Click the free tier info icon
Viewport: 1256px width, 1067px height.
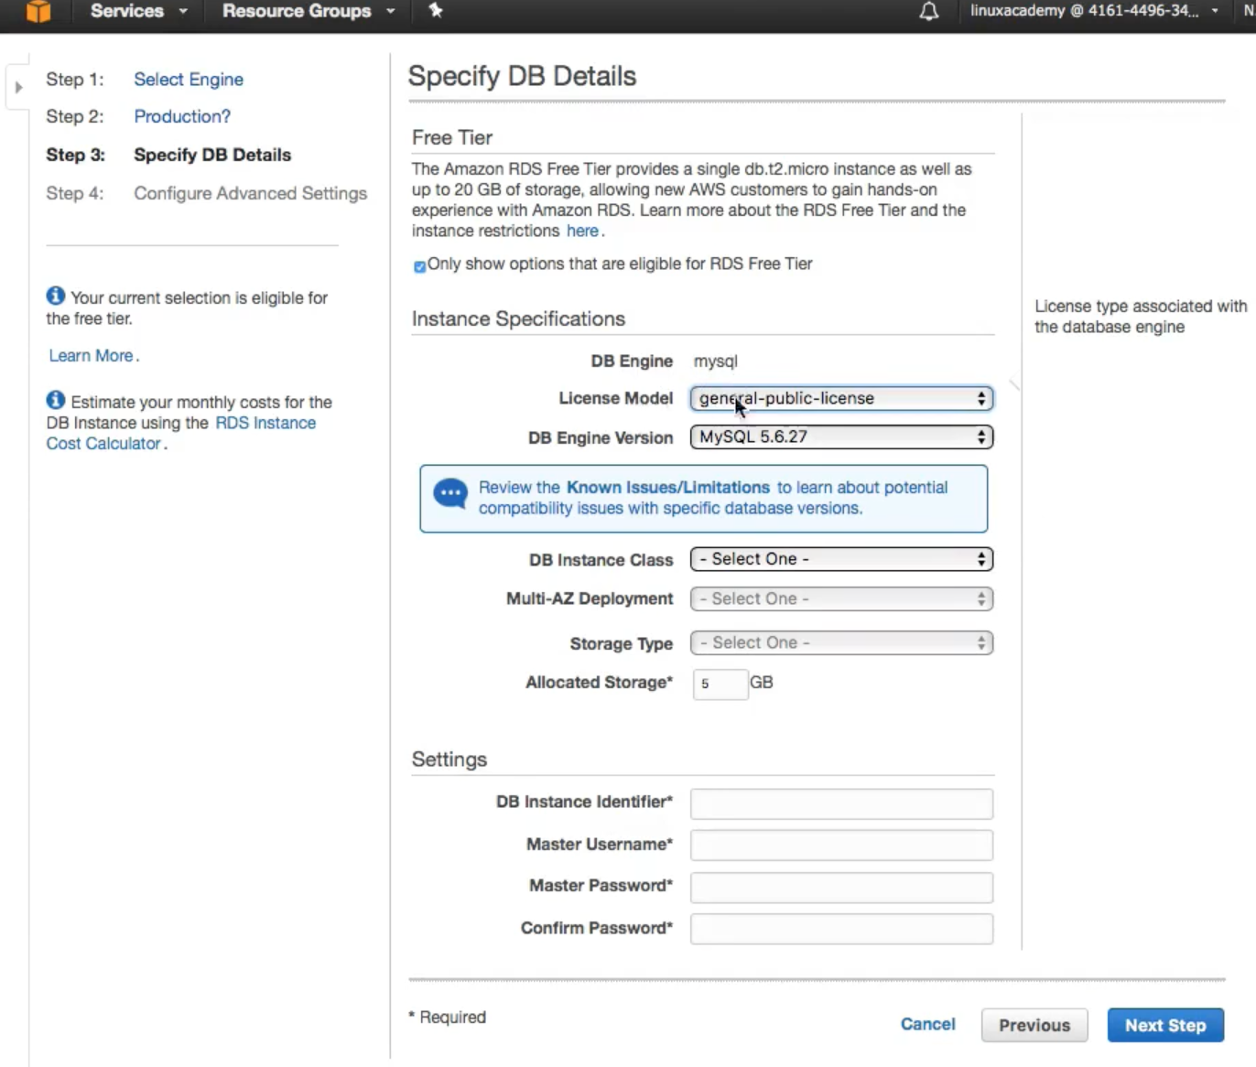(x=56, y=296)
